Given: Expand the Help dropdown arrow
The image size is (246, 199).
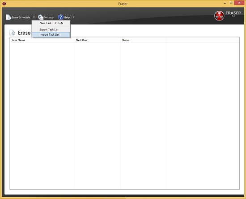Looking at the screenshot, I should (x=74, y=17).
